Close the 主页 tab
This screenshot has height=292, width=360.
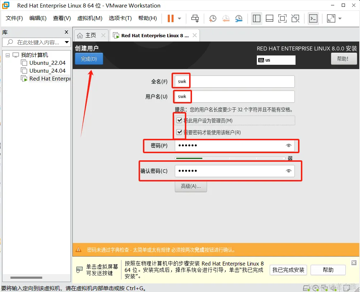(x=103, y=35)
